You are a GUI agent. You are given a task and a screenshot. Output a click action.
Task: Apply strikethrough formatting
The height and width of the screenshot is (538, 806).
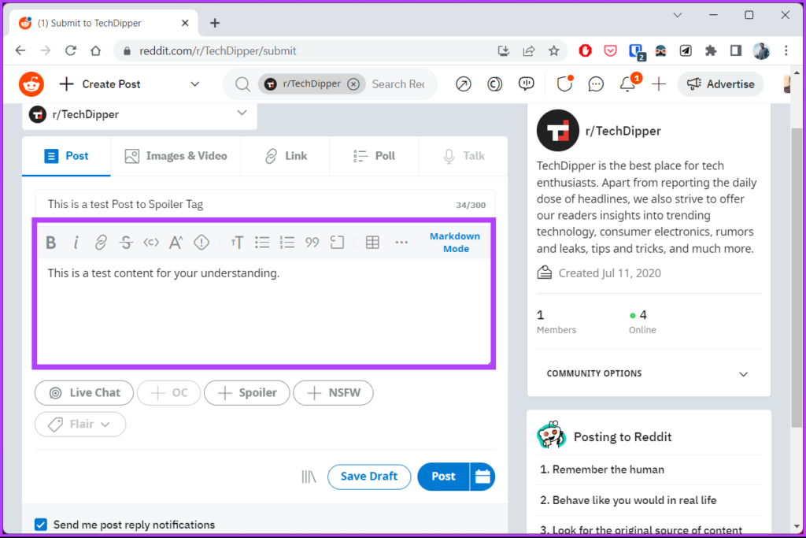click(x=126, y=243)
